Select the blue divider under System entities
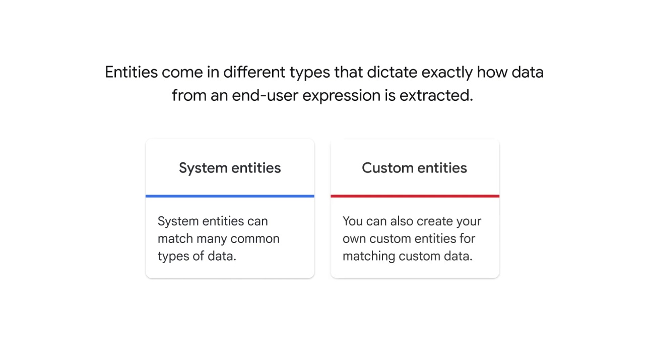This screenshot has width=645, height=363. [230, 196]
